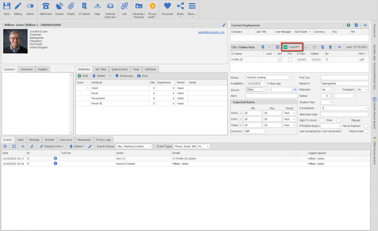
Task: Click the sales@kirupeople.com email link
Action: tap(211, 32)
